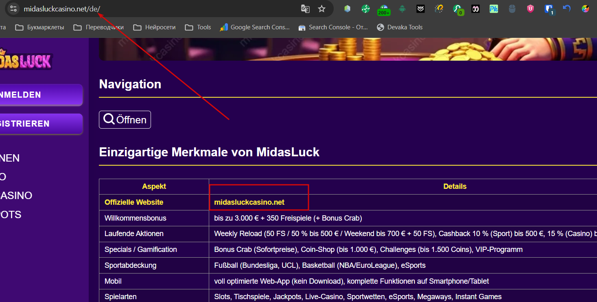Click the Weekly Reload details cell
Image resolution: width=597 pixels, height=302 pixels.
pos(405,234)
